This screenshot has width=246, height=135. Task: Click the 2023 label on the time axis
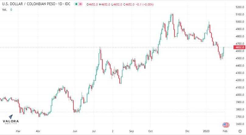click(x=206, y=131)
